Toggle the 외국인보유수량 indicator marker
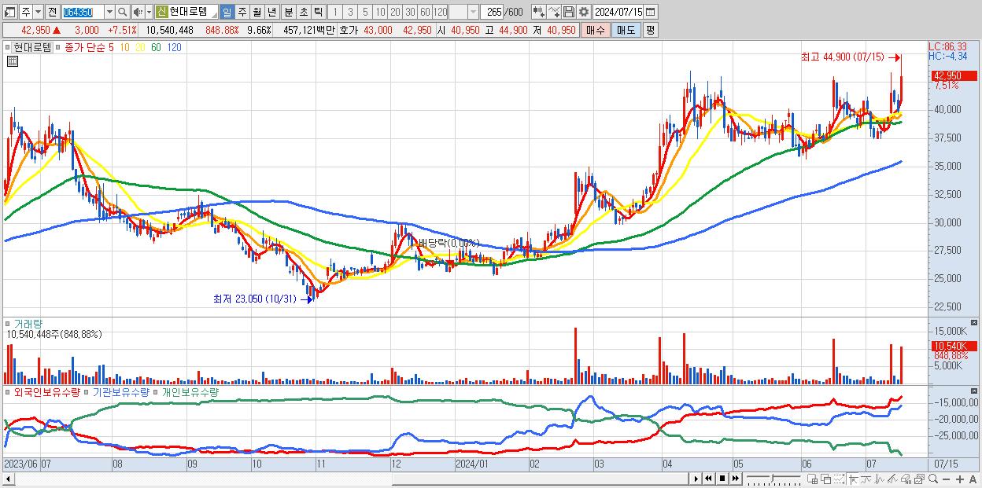 (x=8, y=392)
